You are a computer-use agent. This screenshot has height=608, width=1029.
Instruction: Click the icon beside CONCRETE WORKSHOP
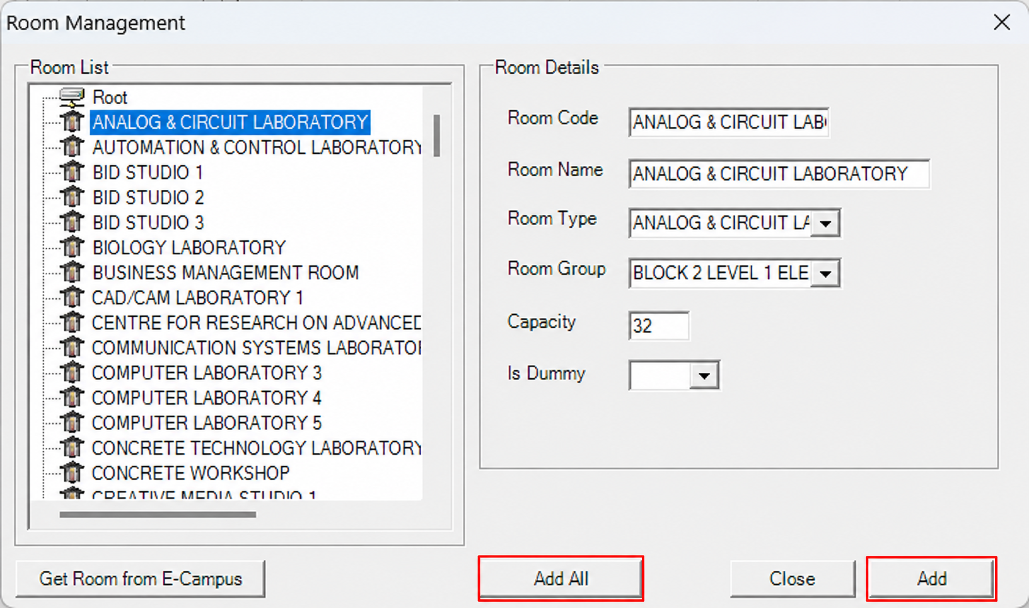coord(72,473)
